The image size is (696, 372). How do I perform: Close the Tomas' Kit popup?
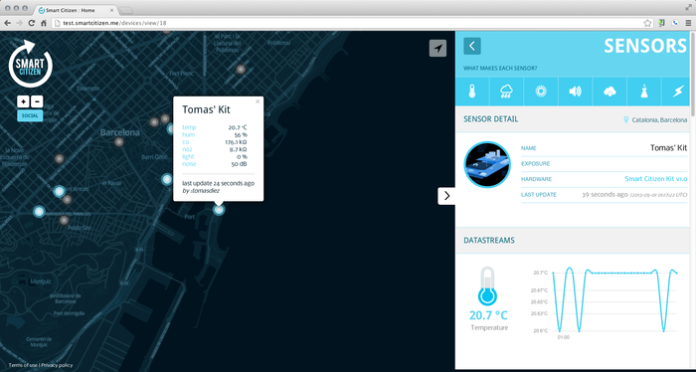tap(258, 101)
